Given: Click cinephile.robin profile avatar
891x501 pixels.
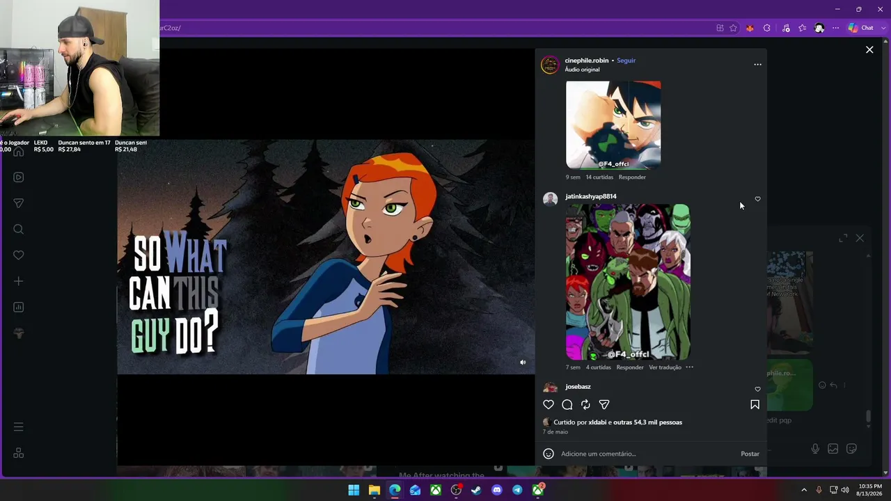Looking at the screenshot, I should click(x=550, y=65).
